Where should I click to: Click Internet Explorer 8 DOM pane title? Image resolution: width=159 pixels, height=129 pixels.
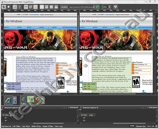pyautogui.click(x=90, y=107)
